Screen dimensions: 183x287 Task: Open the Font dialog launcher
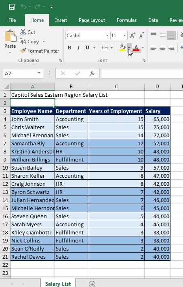tap(144, 61)
